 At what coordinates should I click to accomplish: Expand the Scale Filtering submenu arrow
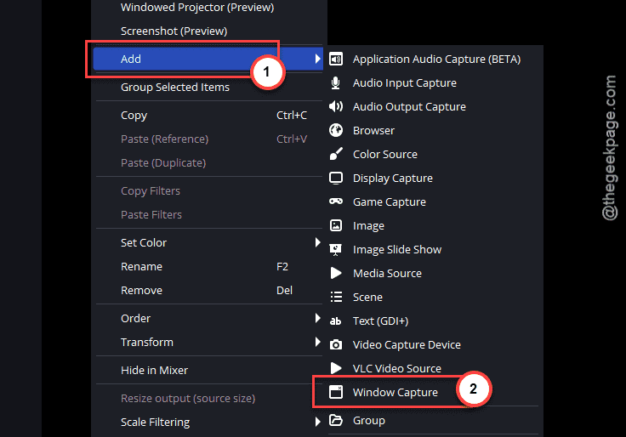317,422
